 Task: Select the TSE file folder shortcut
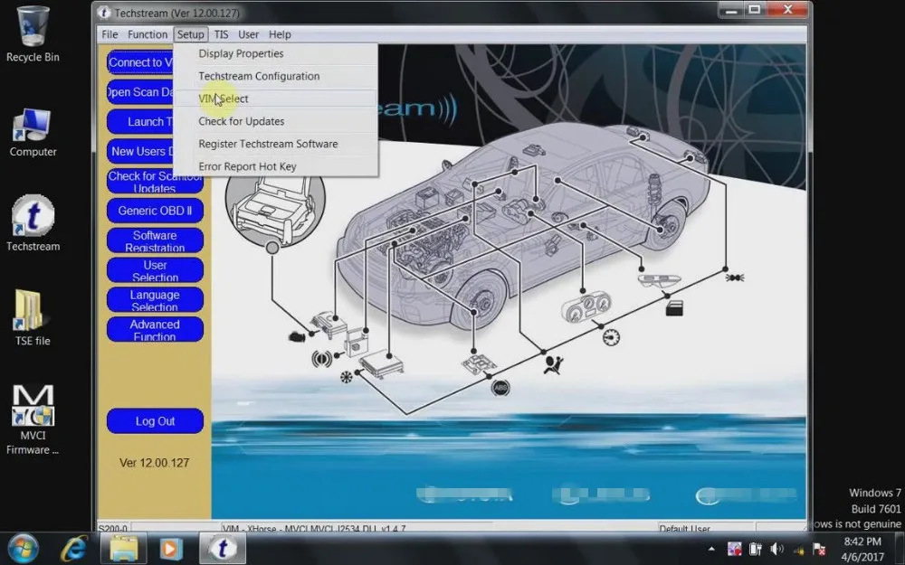[x=33, y=317]
